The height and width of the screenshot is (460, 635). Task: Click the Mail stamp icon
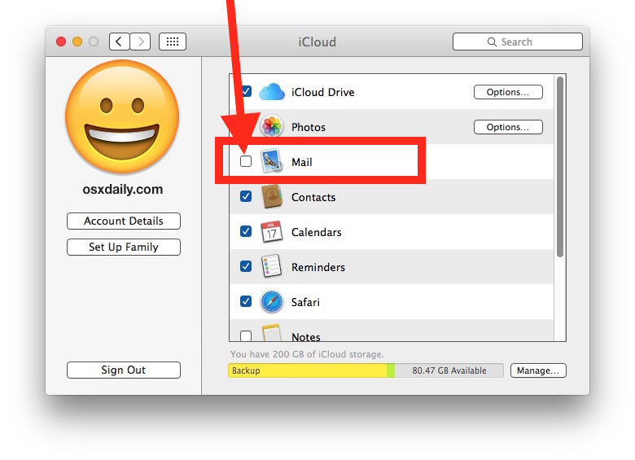[271, 161]
